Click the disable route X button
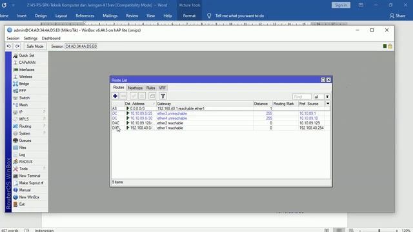This screenshot has width=413, height=232. [142, 96]
